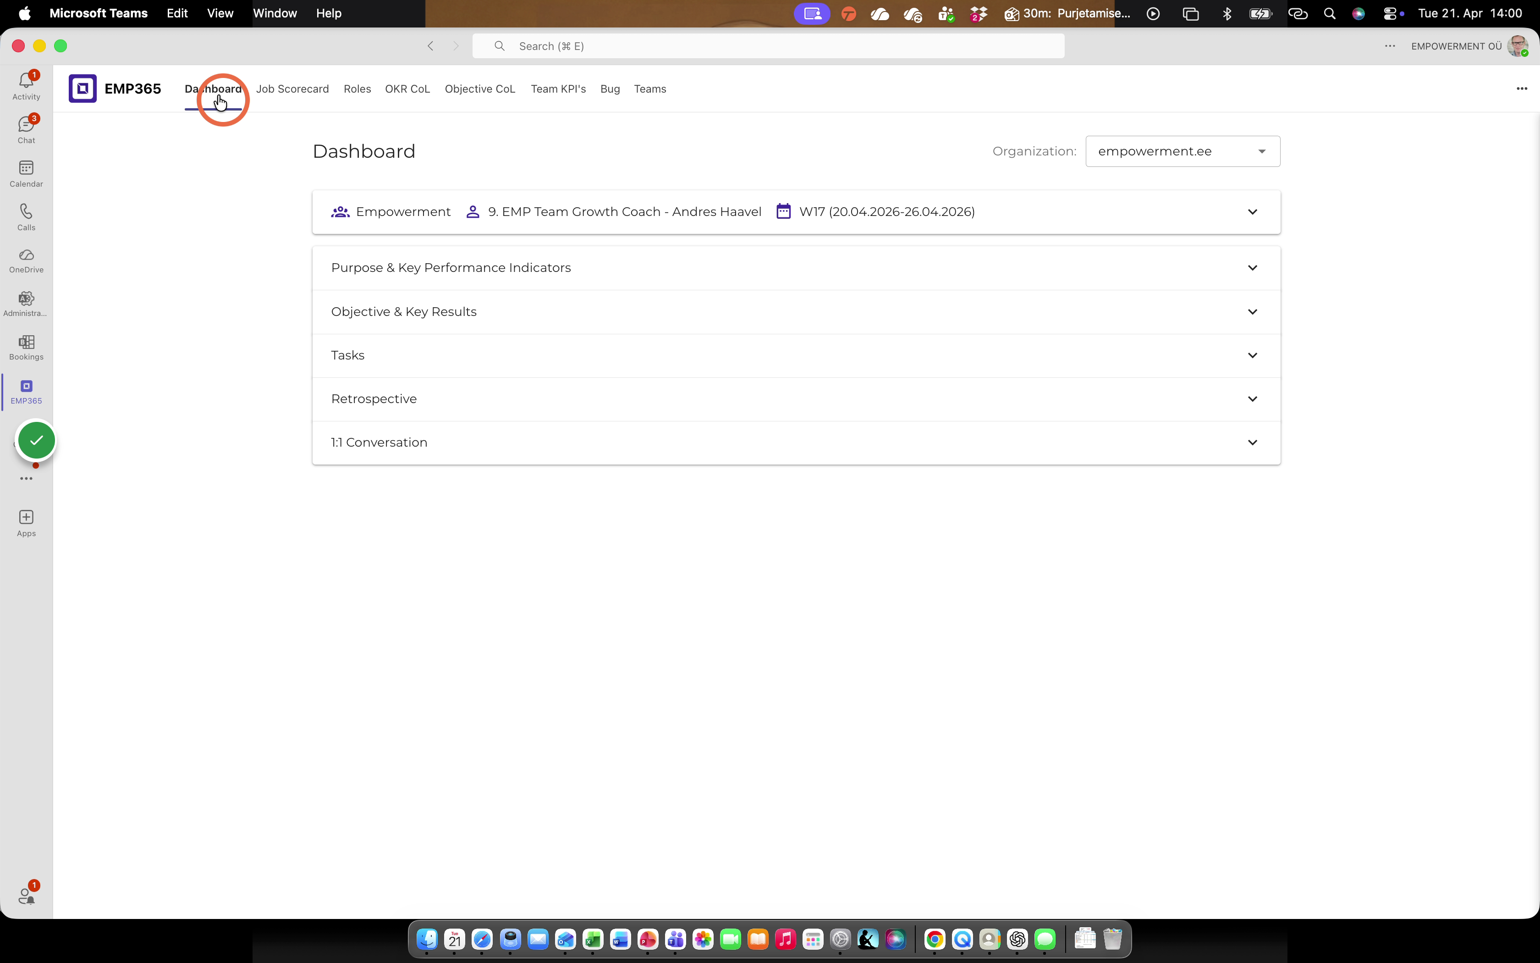Open OneDrive from the sidebar
Screen dimensions: 1540x963
tap(26, 260)
